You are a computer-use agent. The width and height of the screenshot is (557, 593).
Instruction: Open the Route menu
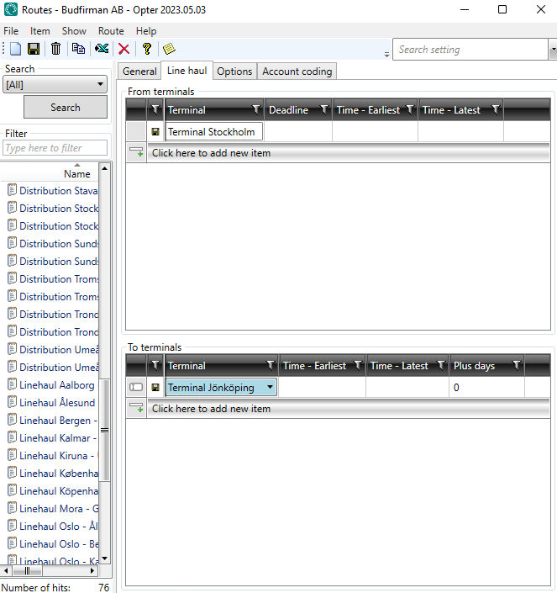(111, 31)
